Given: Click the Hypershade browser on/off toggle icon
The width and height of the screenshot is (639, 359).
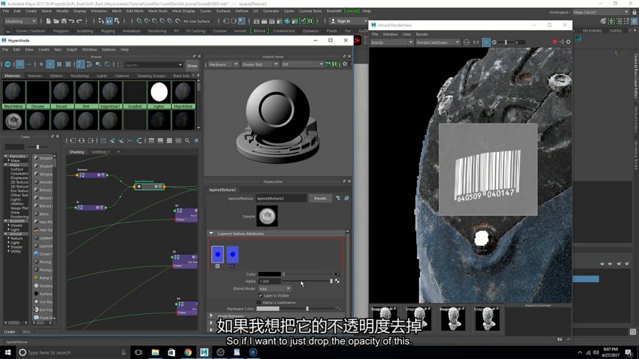Looking at the screenshot, I should coord(7,64).
